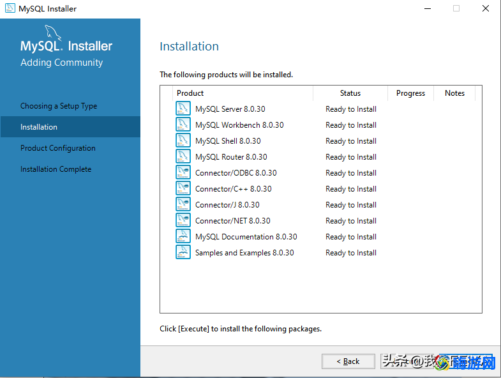Click Samples and Examples' Ready to Install status
The height and width of the screenshot is (378, 501).
pos(351,253)
